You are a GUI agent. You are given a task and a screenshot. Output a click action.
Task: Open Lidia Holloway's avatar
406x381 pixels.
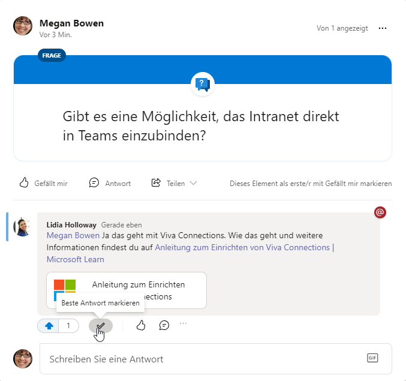[22, 227]
